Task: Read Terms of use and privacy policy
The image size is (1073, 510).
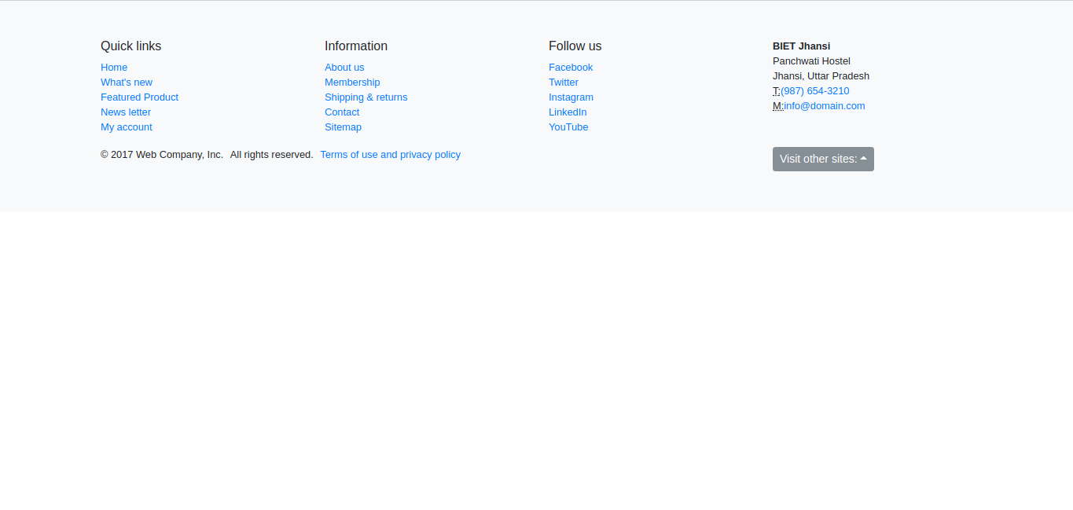Action: (x=390, y=155)
